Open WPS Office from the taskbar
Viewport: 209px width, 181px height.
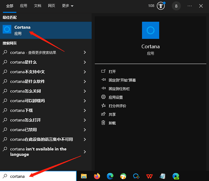coord(149,176)
